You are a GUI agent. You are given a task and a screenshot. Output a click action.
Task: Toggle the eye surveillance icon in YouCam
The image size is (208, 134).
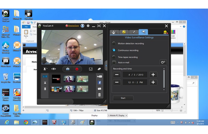pos(54,69)
